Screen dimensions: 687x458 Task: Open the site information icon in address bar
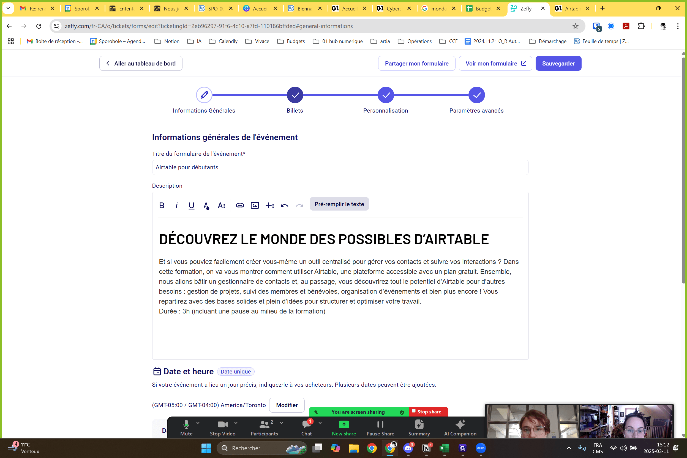[x=57, y=26]
